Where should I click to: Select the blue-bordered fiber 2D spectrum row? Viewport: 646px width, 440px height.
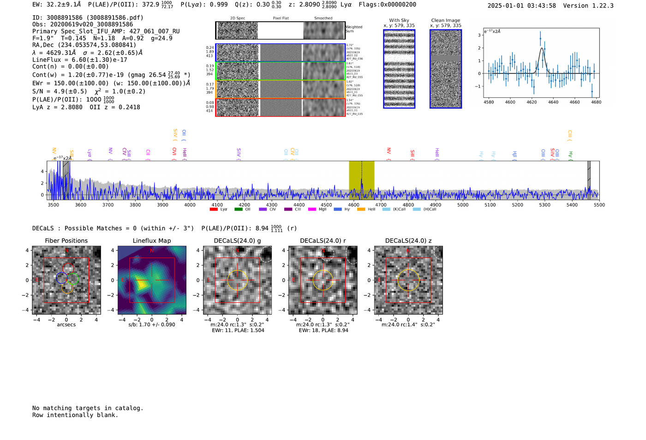pyautogui.click(x=280, y=53)
